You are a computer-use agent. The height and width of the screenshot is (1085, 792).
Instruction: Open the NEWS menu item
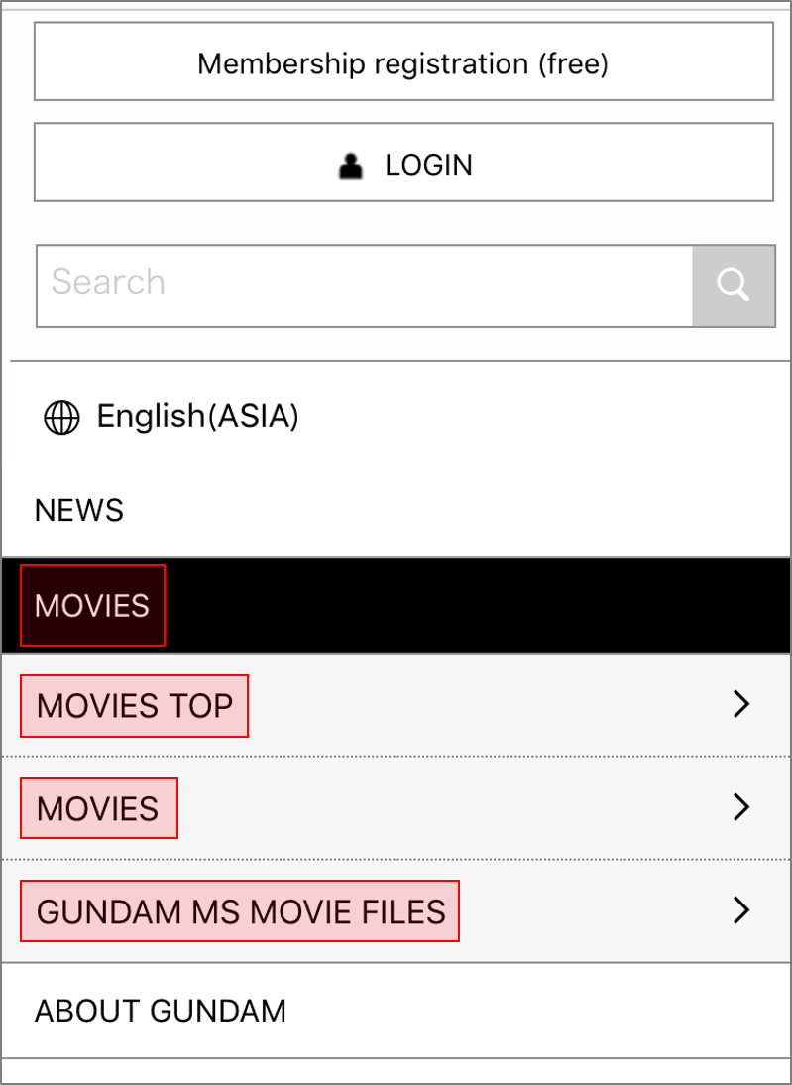(x=79, y=511)
